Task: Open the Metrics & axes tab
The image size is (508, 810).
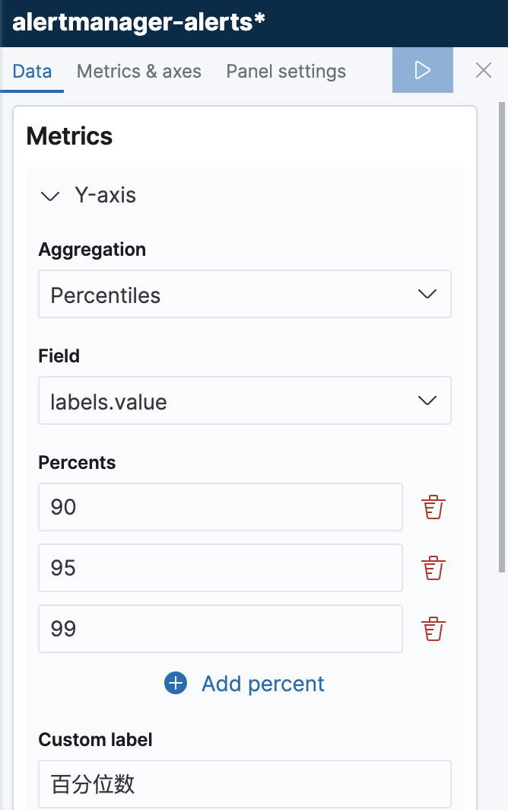Action: 139,72
